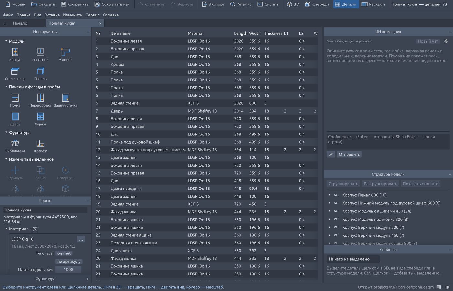Choose the Крепёж fastener tool
The image size is (453, 291).
[x=40, y=146]
